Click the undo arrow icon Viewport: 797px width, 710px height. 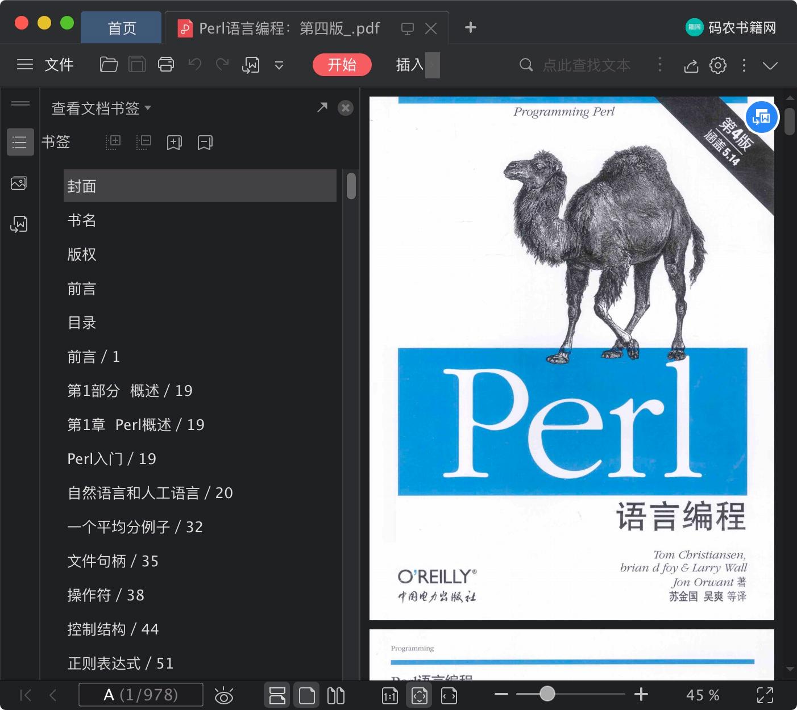tap(195, 64)
